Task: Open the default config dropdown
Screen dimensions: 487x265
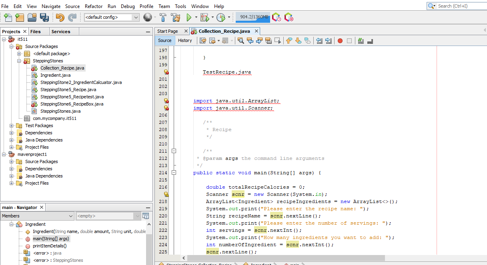Action: click(x=135, y=18)
